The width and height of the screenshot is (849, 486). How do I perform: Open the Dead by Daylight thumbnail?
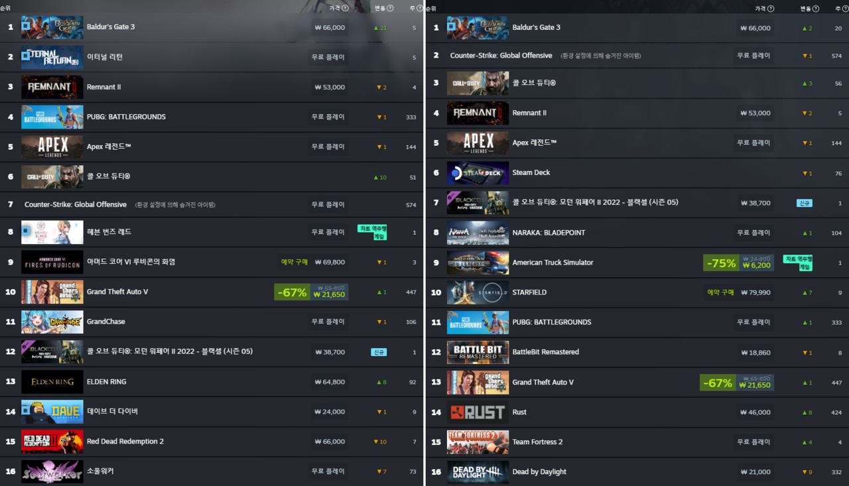[478, 472]
